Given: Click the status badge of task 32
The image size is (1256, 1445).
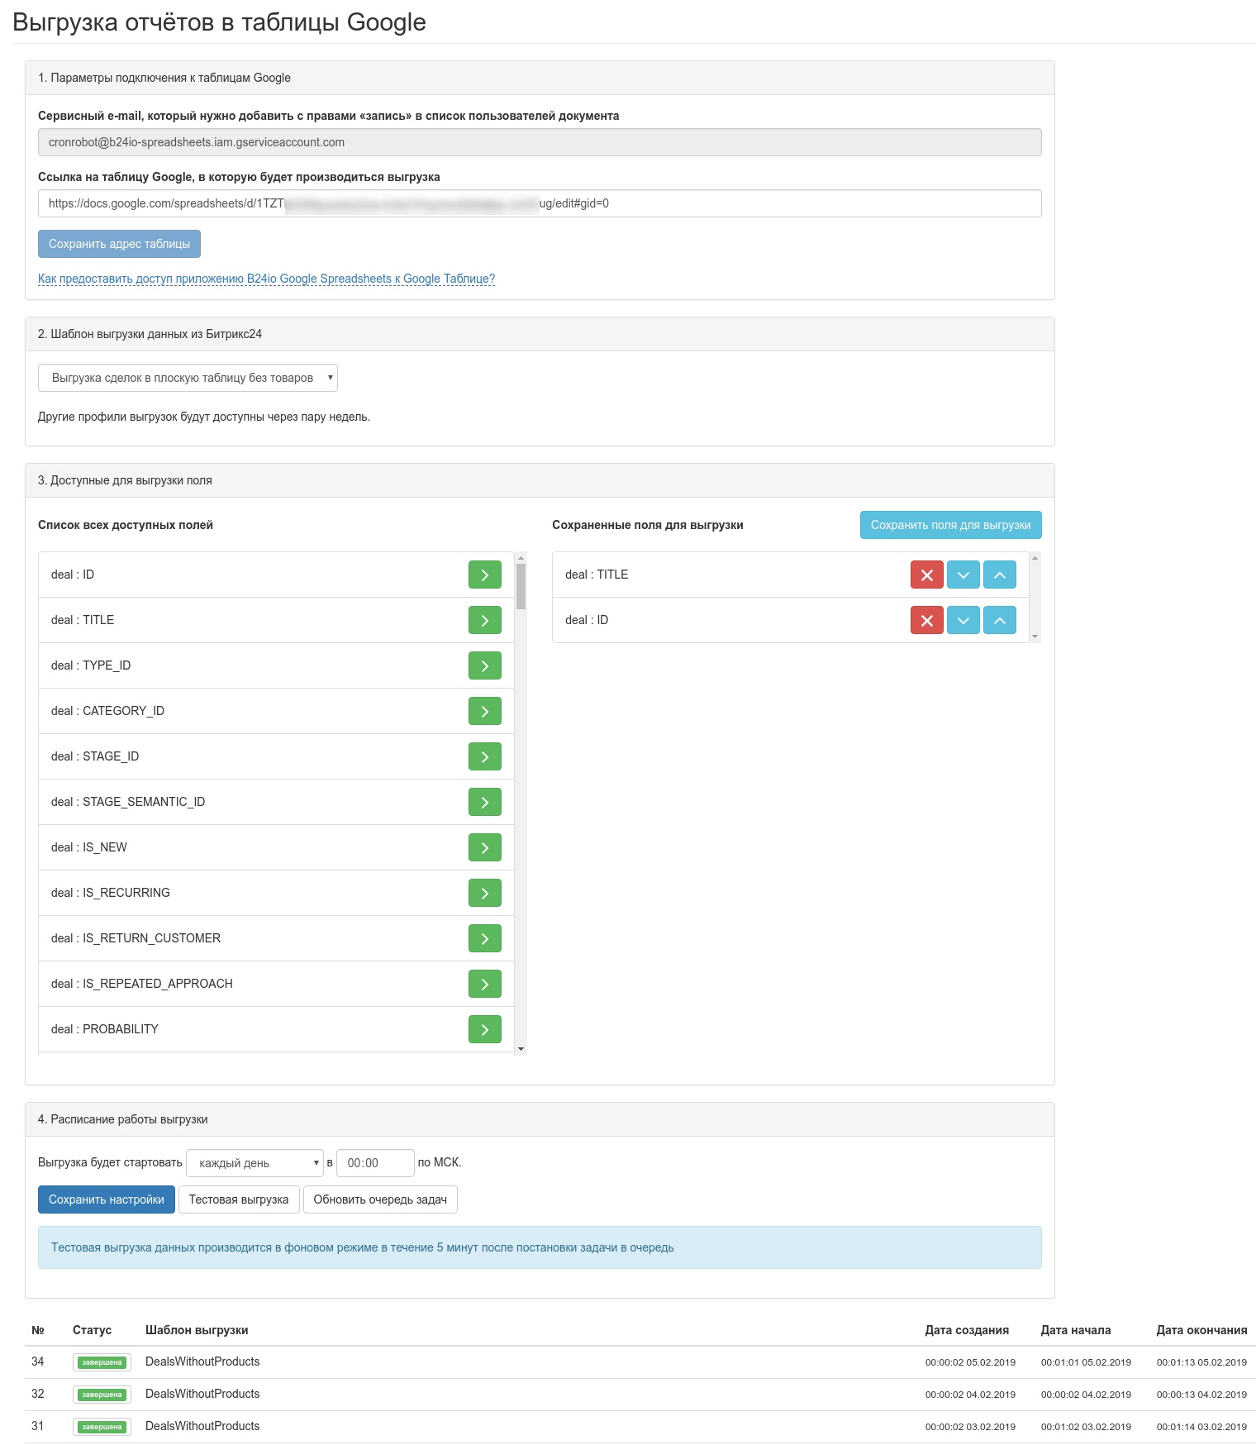Looking at the screenshot, I should 102,1395.
